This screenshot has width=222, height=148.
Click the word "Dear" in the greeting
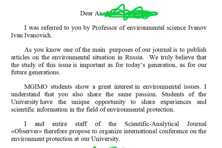[x=86, y=13]
